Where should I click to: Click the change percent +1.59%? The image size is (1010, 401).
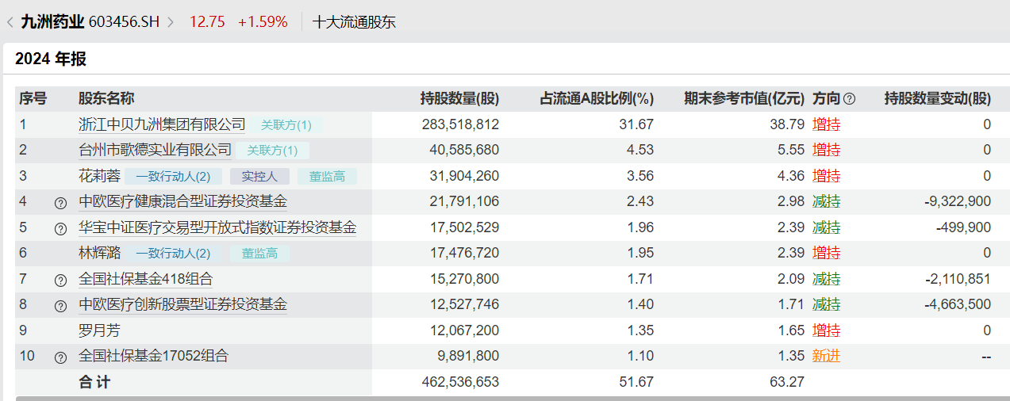point(263,22)
